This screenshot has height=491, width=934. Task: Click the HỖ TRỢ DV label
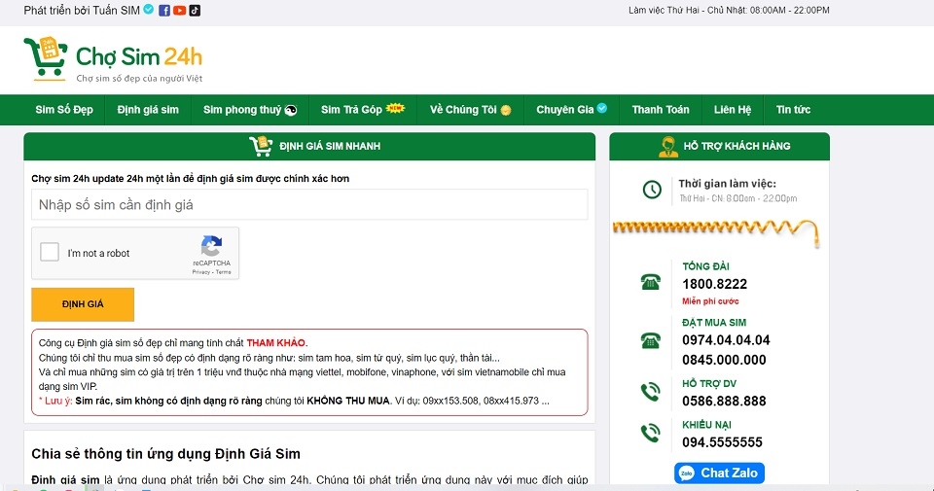[709, 384]
